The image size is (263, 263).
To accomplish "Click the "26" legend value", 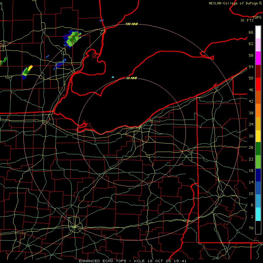I will coord(251,148).
